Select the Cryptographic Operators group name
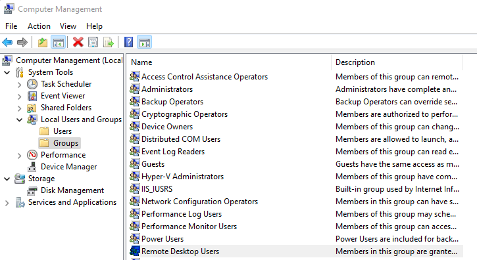Image resolution: width=477 pixels, height=260 pixels. pyautogui.click(x=184, y=114)
